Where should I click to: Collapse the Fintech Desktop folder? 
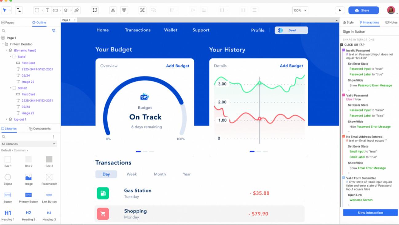[3, 44]
